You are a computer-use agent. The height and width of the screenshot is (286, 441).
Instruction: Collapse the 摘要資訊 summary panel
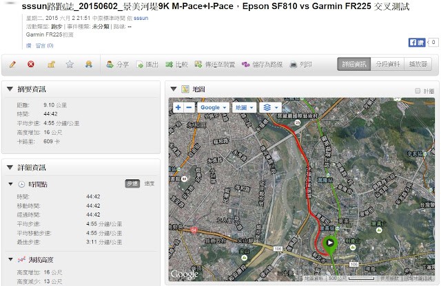coord(10,89)
